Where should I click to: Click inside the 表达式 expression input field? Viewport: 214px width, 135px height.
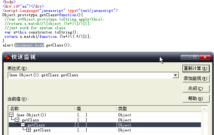pos(91,75)
